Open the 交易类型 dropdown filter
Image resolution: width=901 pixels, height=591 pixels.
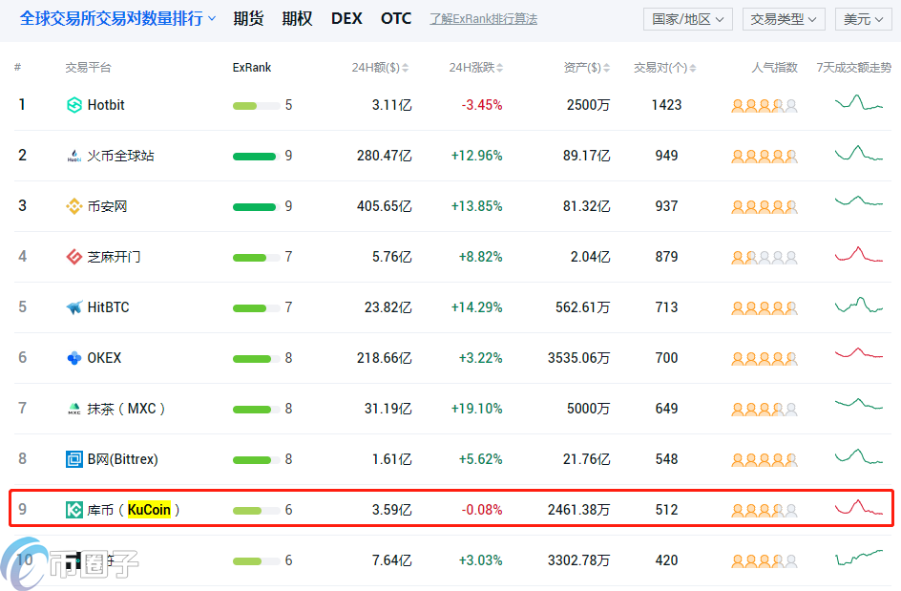[783, 19]
